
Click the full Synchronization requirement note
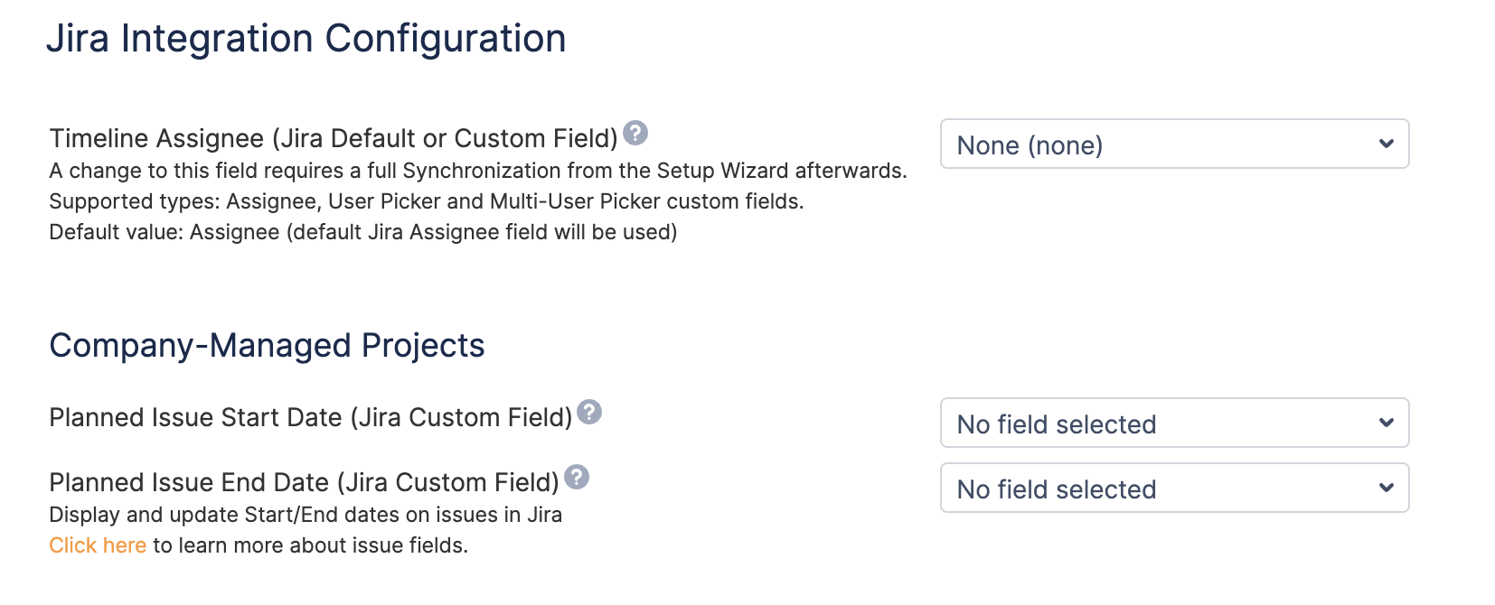pos(477,171)
